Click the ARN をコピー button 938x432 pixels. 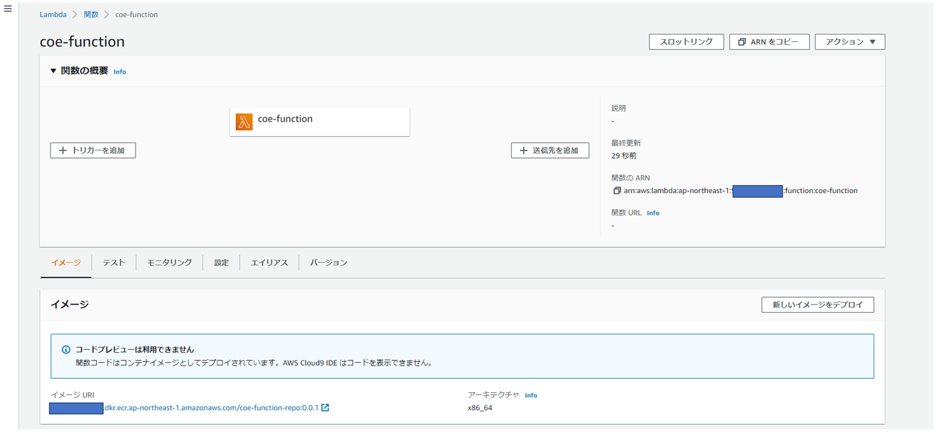click(x=769, y=42)
